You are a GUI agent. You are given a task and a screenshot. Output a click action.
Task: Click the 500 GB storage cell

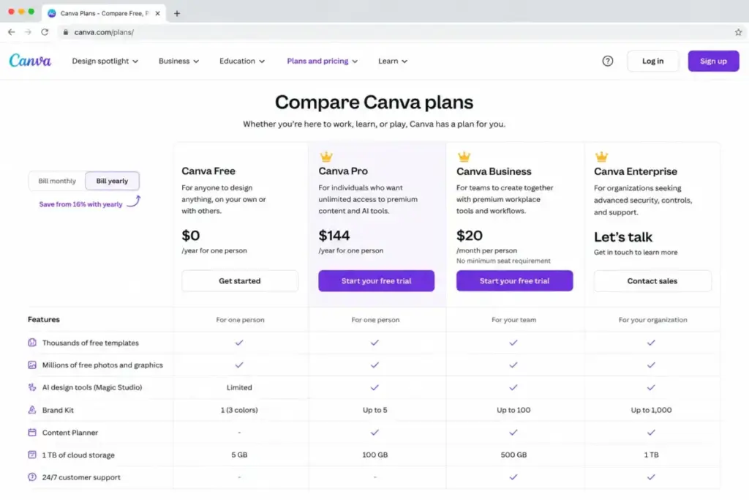(513, 455)
